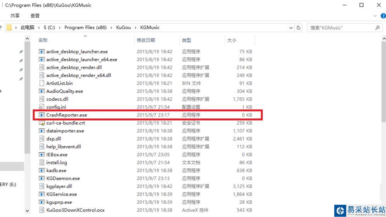This screenshot has height=217, width=386.
Task: Click the CrashReporter.exe file icon
Action: pos(42,115)
